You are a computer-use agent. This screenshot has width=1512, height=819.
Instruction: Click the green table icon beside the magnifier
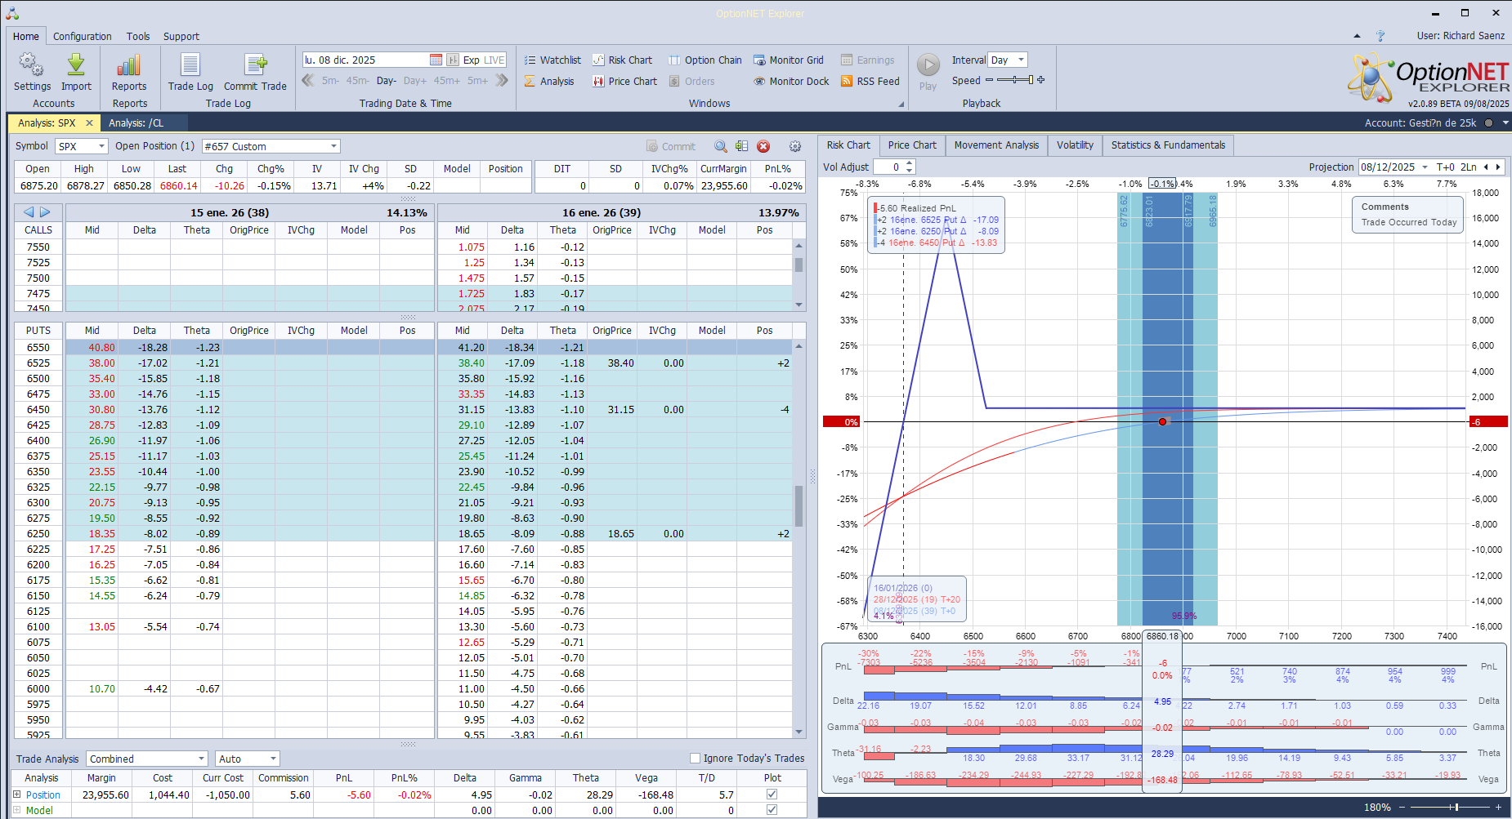(741, 146)
